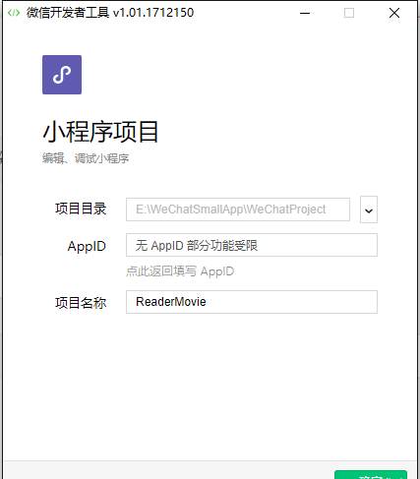Click the green confirm button at bottom

click(x=371, y=475)
